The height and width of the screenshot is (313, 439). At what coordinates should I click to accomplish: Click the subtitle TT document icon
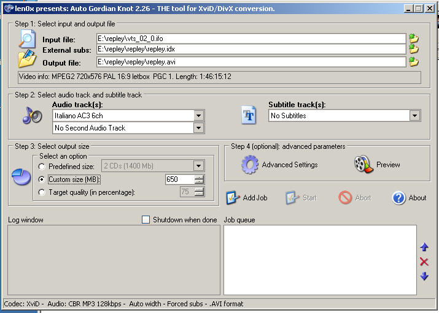tap(249, 115)
